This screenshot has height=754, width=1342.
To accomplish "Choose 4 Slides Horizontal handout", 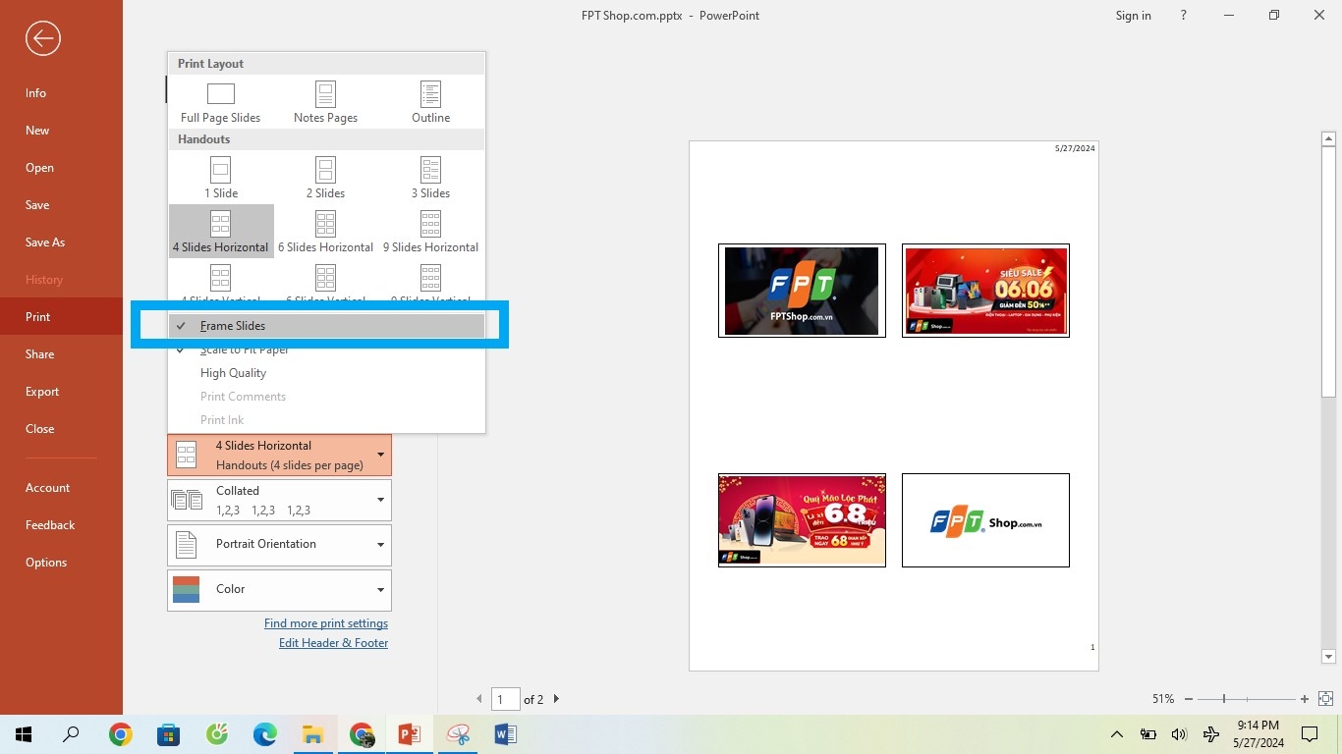I will [x=221, y=232].
